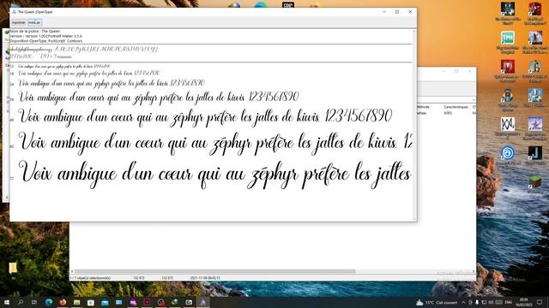Click the Imprimer button in font viewer
The width and height of the screenshot is (549, 308).
[18, 22]
